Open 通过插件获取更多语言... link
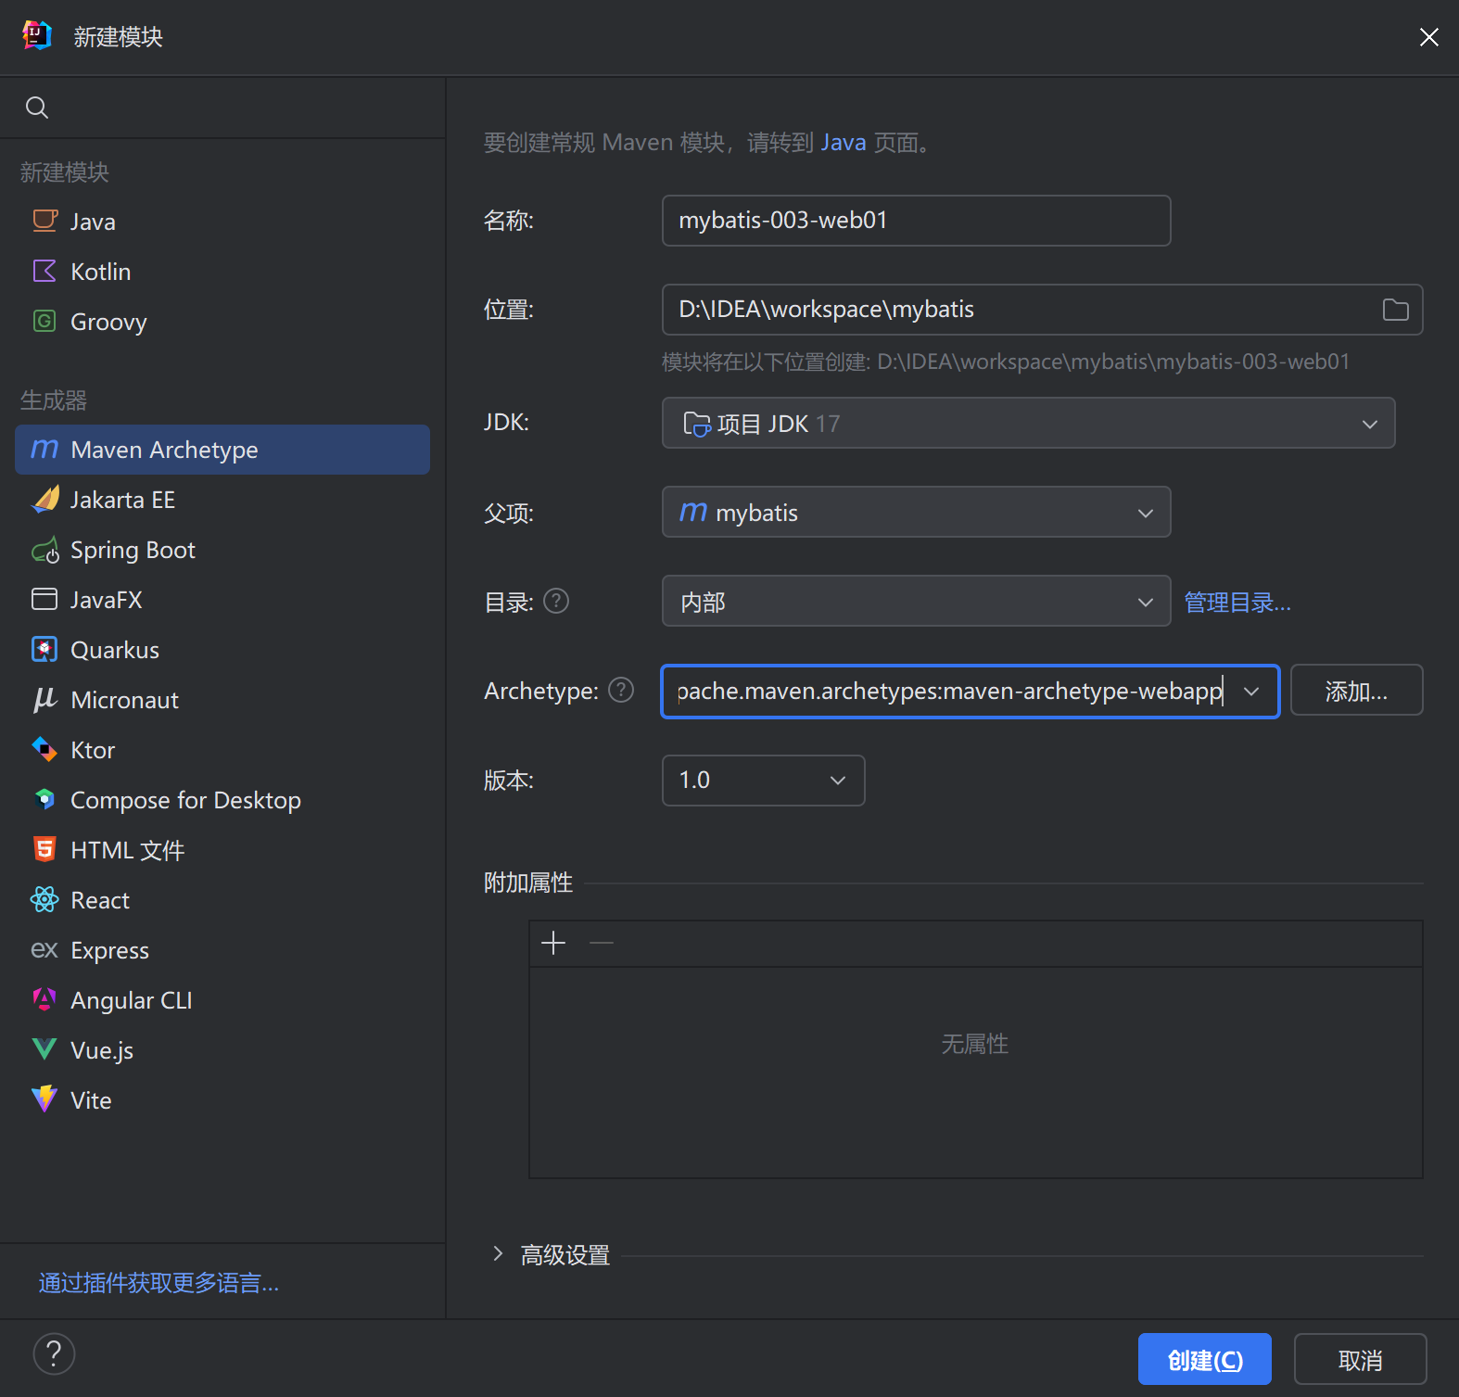This screenshot has height=1397, width=1459. pyautogui.click(x=159, y=1282)
